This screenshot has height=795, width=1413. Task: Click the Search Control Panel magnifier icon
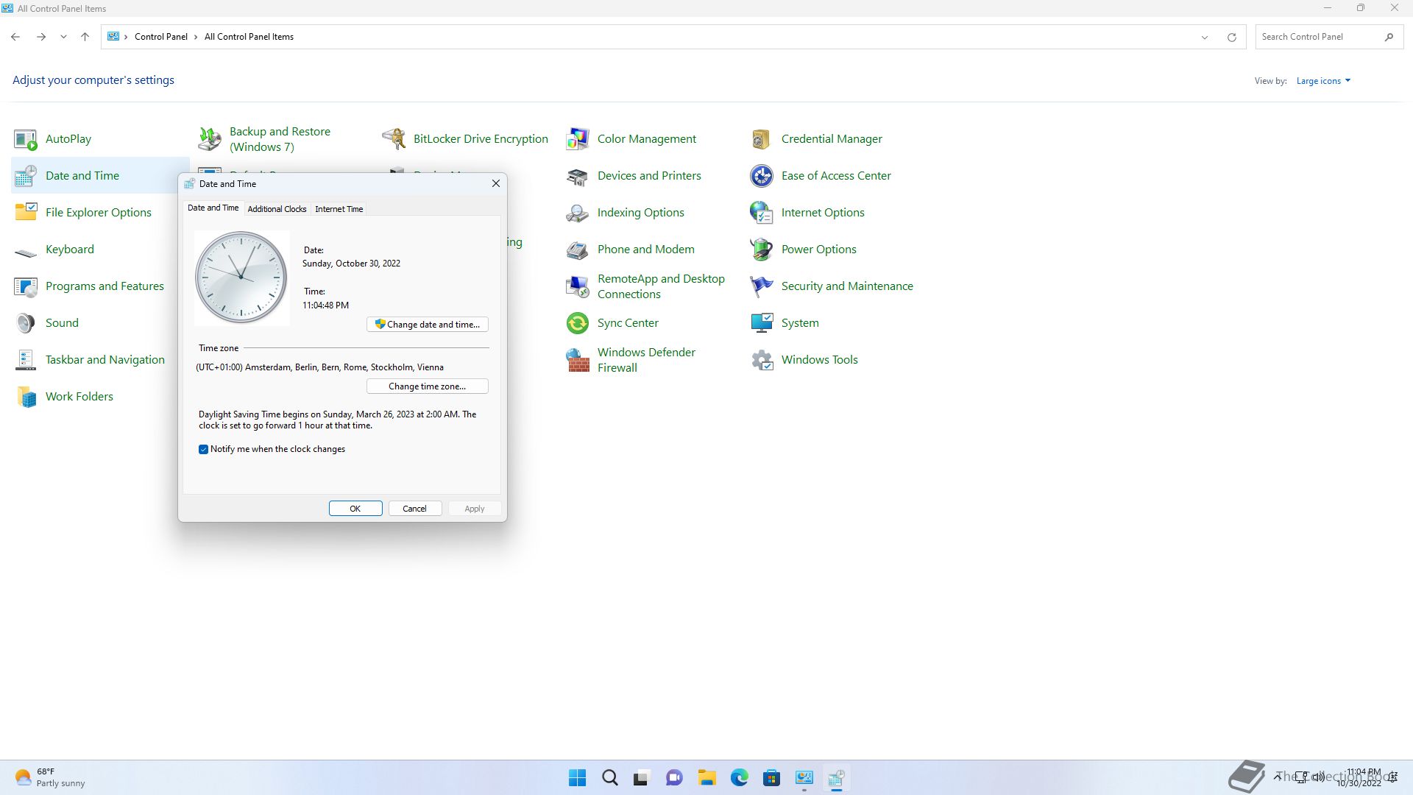pos(1389,37)
